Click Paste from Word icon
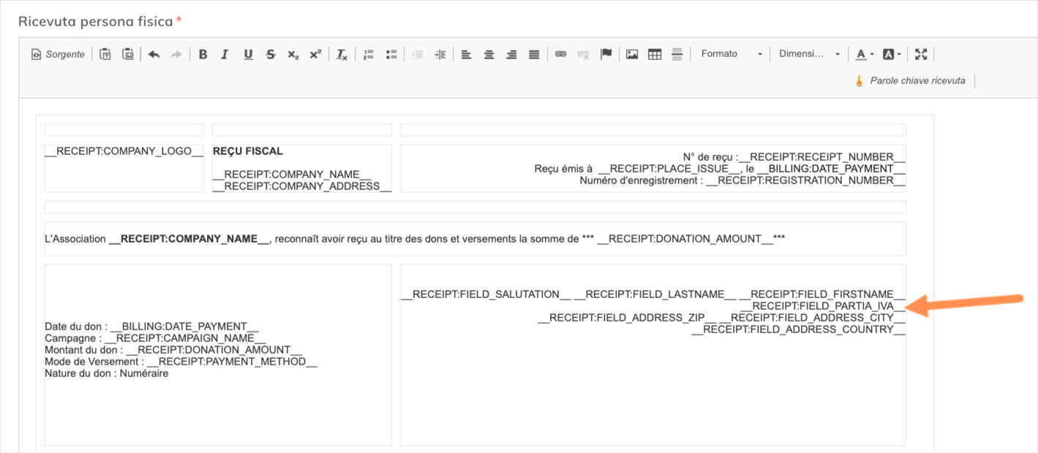1038x453 pixels. point(128,54)
